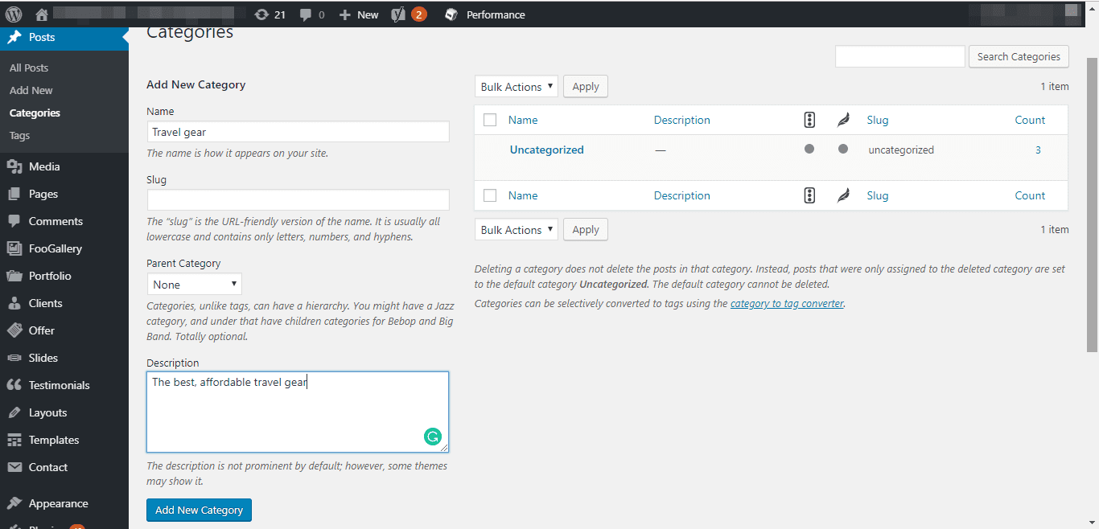Click the bottom Apply button
This screenshot has height=529, width=1099.
pos(586,230)
